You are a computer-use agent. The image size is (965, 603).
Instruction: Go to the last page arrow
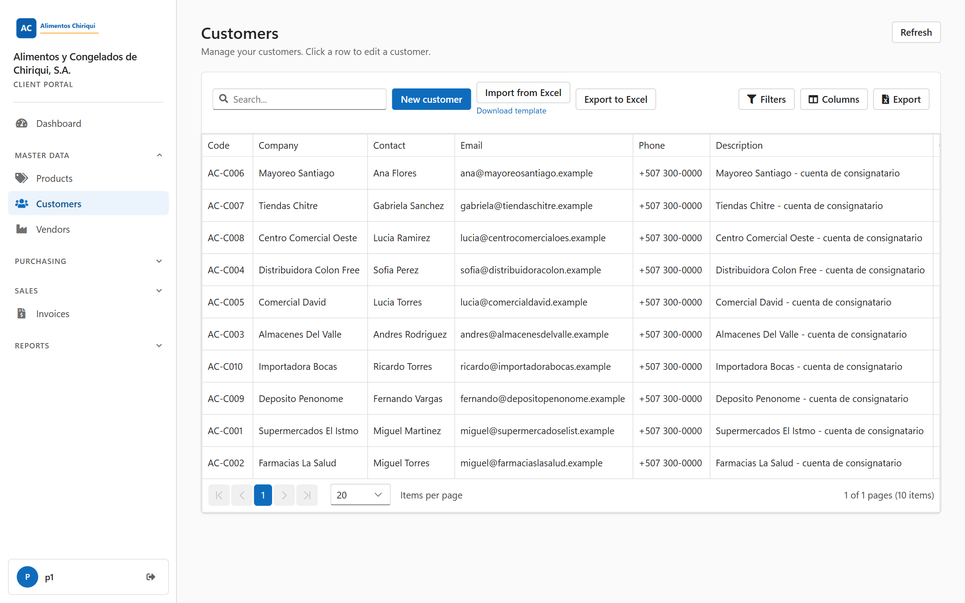(307, 495)
